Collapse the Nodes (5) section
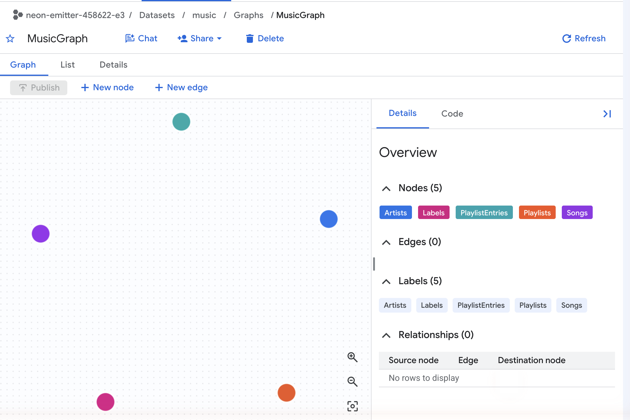Viewport: 630px width, 420px height. coord(386,188)
